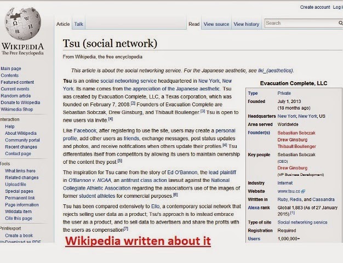Viewport: 343px width, 263px height.
Task: Click Redis link in infobox
Action: [x=295, y=199]
